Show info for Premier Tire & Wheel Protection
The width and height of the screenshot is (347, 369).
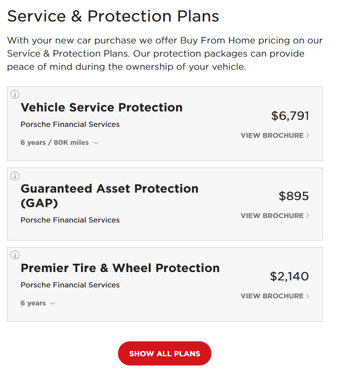[x=15, y=255]
